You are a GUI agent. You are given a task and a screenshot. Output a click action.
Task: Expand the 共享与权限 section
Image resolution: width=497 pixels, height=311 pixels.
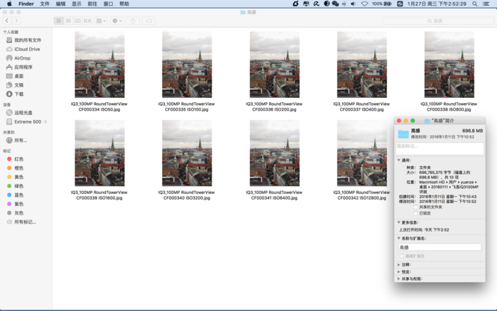399,278
